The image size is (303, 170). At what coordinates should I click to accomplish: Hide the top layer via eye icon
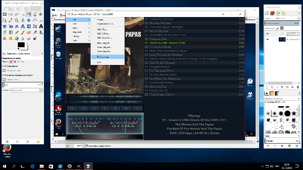pos(267,34)
